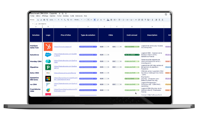Open the Format menu
The image size is (200, 115).
(59, 16)
